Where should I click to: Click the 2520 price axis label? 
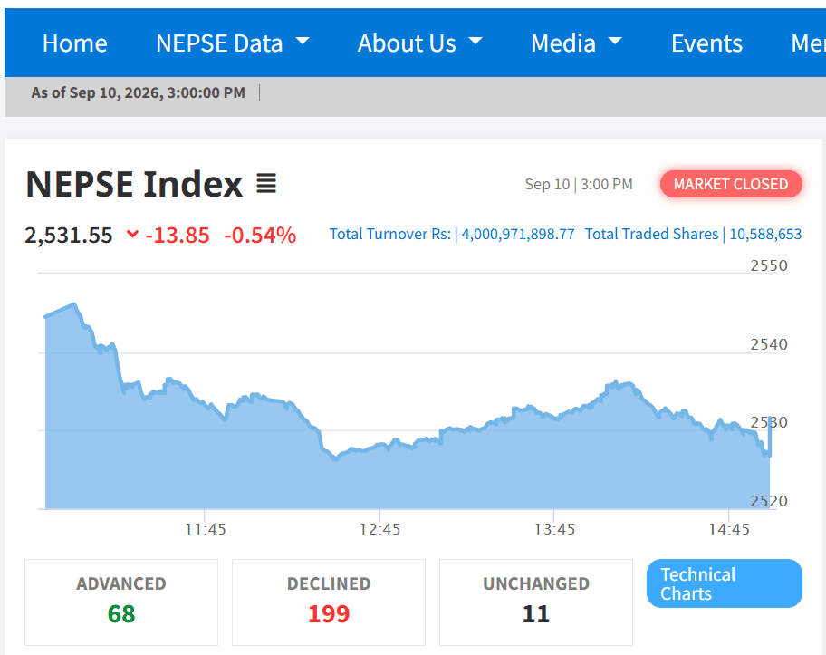click(x=769, y=501)
